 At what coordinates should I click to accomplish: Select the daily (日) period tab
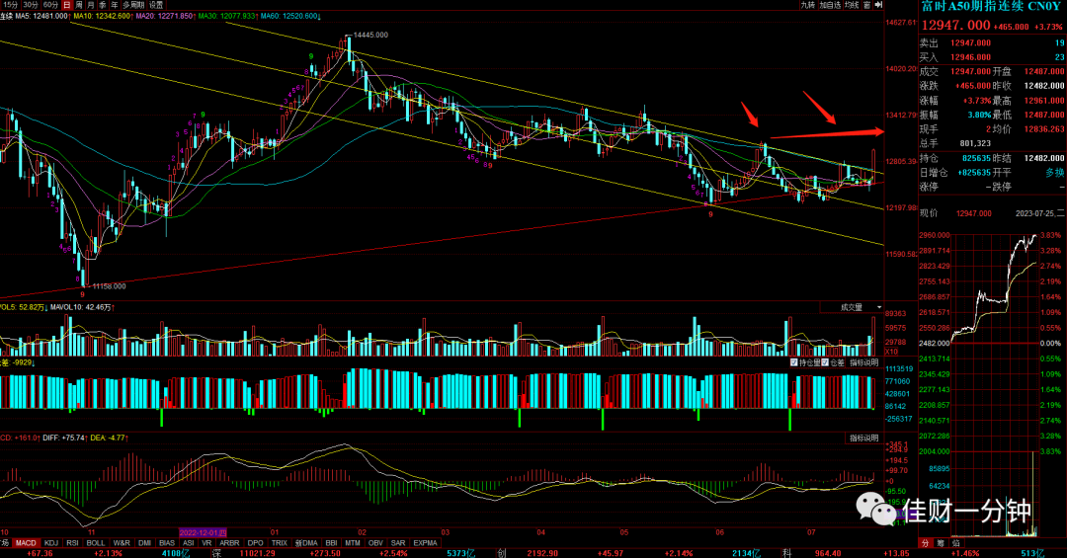click(67, 5)
